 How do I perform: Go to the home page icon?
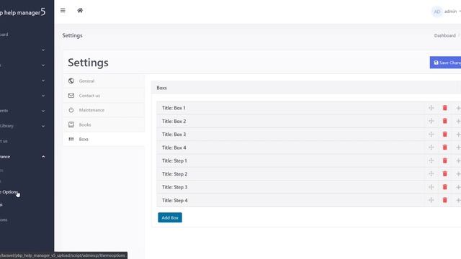point(80,10)
